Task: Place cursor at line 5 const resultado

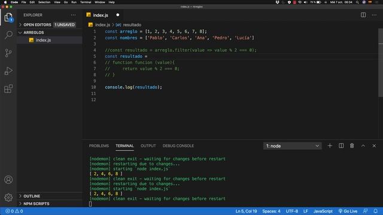Action: [126, 56]
